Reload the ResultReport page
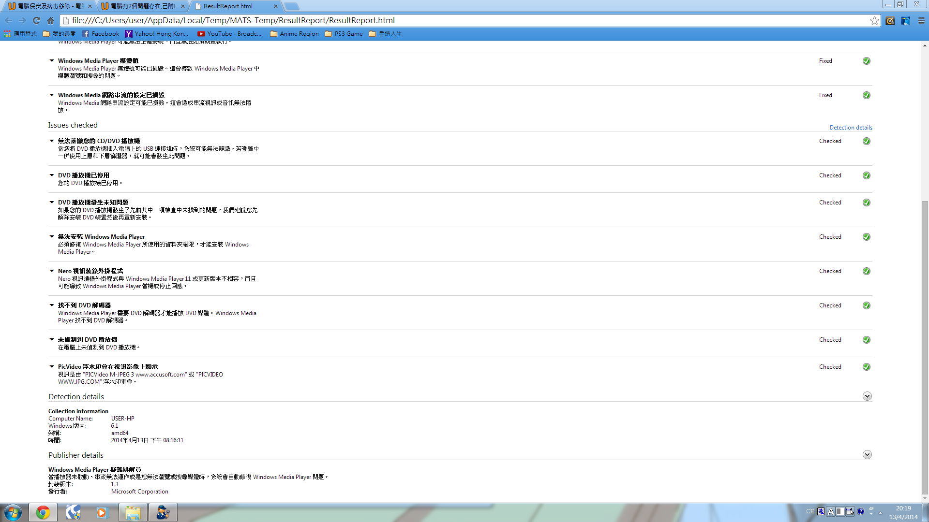 click(36, 20)
